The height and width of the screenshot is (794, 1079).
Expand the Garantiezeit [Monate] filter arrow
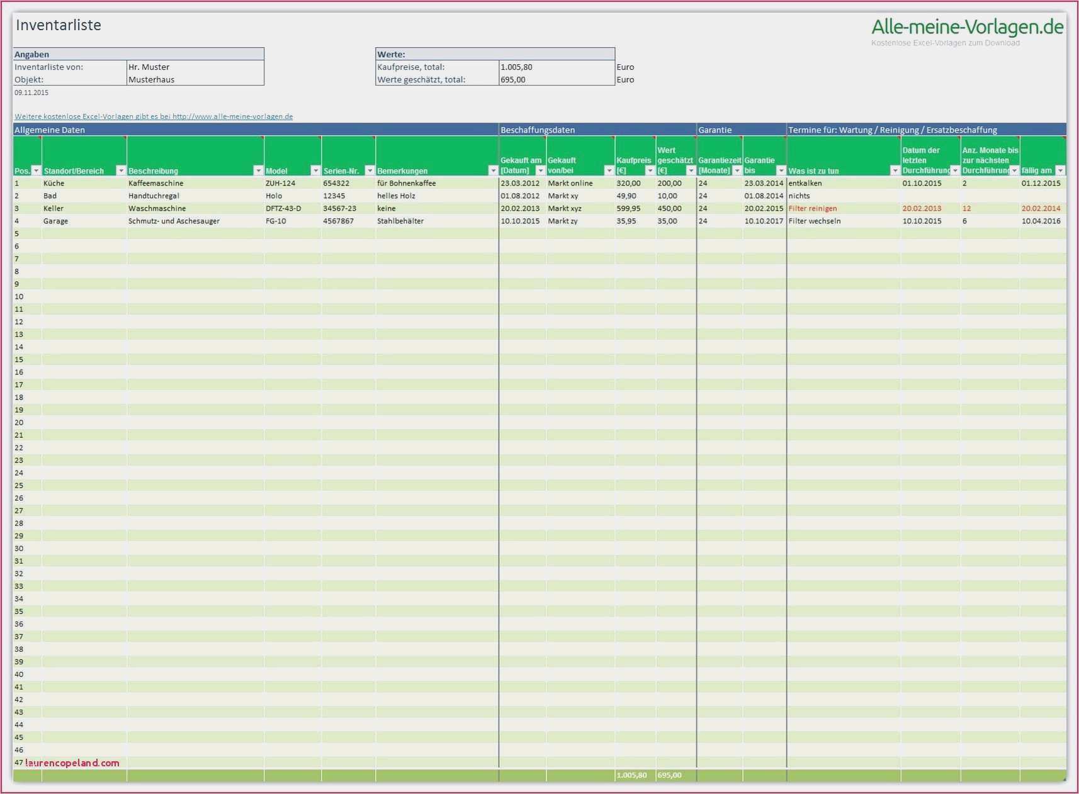737,171
